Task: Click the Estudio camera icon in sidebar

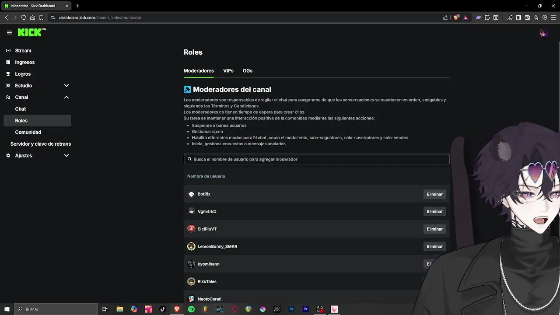Action: pos(8,85)
